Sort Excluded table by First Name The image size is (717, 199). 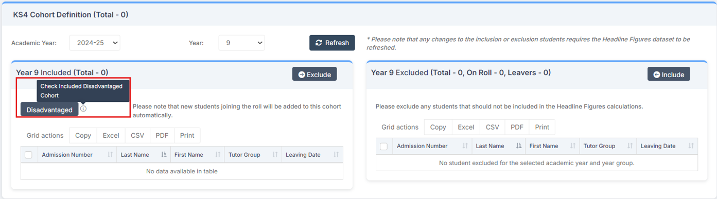(x=553, y=146)
